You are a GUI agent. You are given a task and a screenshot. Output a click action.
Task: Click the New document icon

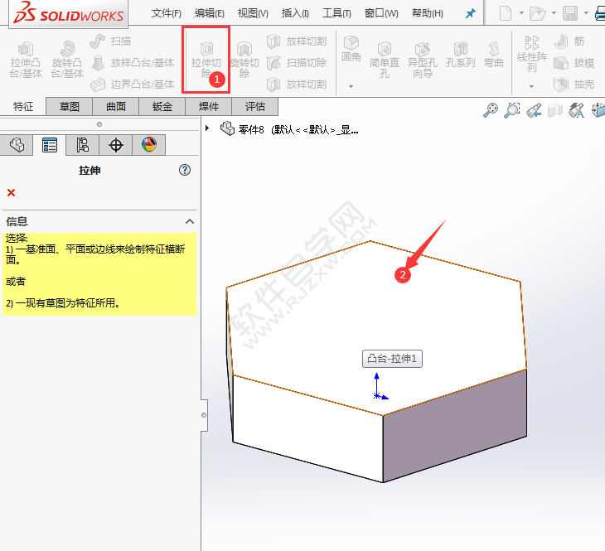tap(506, 13)
